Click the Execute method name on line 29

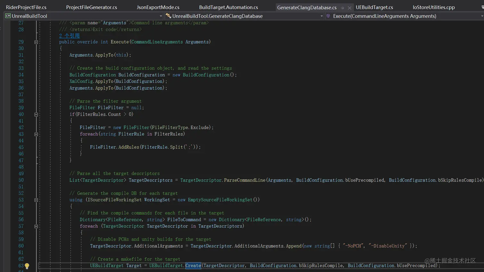click(120, 42)
